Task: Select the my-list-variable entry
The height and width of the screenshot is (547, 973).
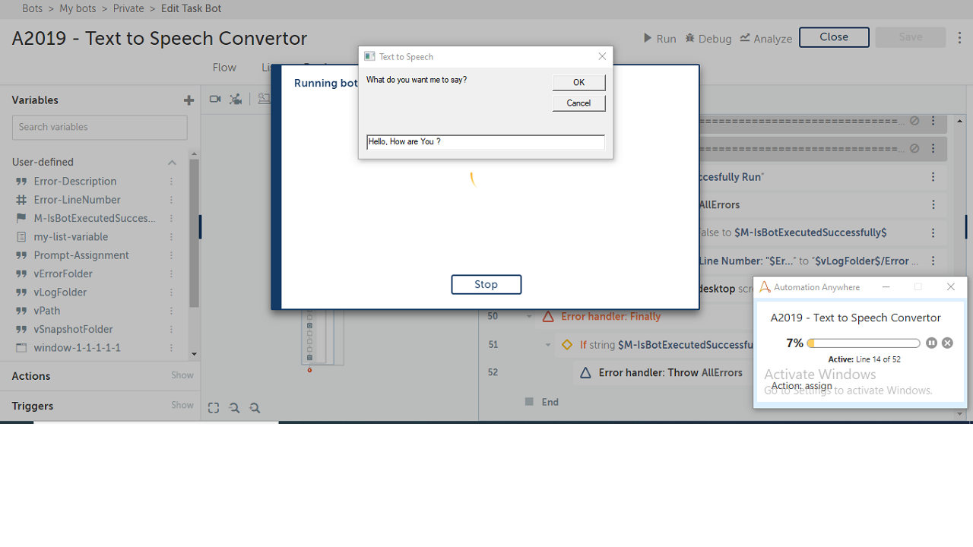Action: (71, 237)
